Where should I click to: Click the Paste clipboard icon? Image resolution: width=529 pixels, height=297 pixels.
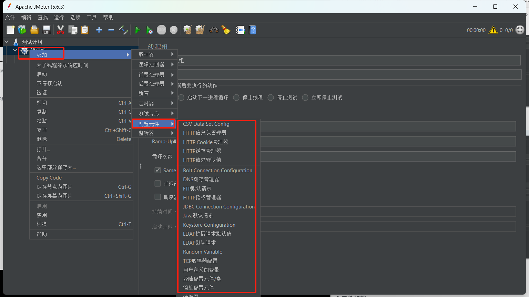(x=85, y=30)
